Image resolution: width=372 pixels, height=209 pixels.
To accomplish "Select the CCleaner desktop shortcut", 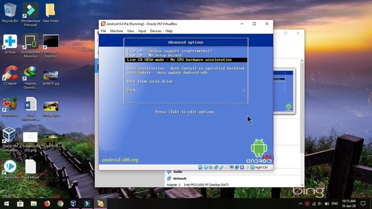I will (10, 75).
